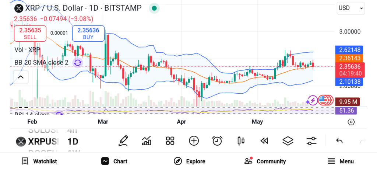The height and width of the screenshot is (170, 377).
Task: Click the May date axis label
Action: 257,122
